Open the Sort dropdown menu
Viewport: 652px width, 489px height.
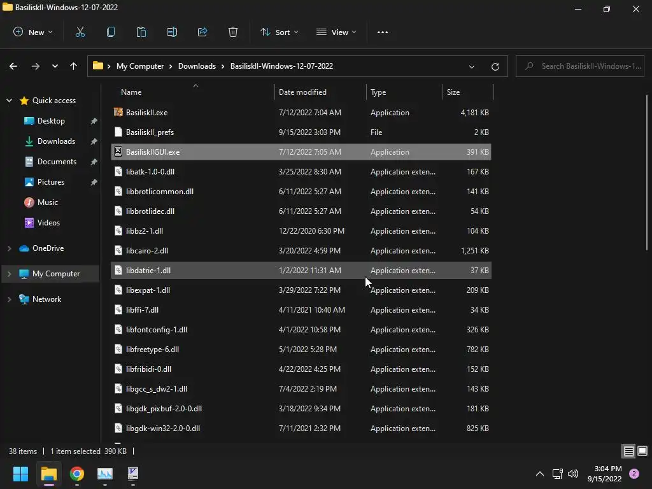pos(279,32)
